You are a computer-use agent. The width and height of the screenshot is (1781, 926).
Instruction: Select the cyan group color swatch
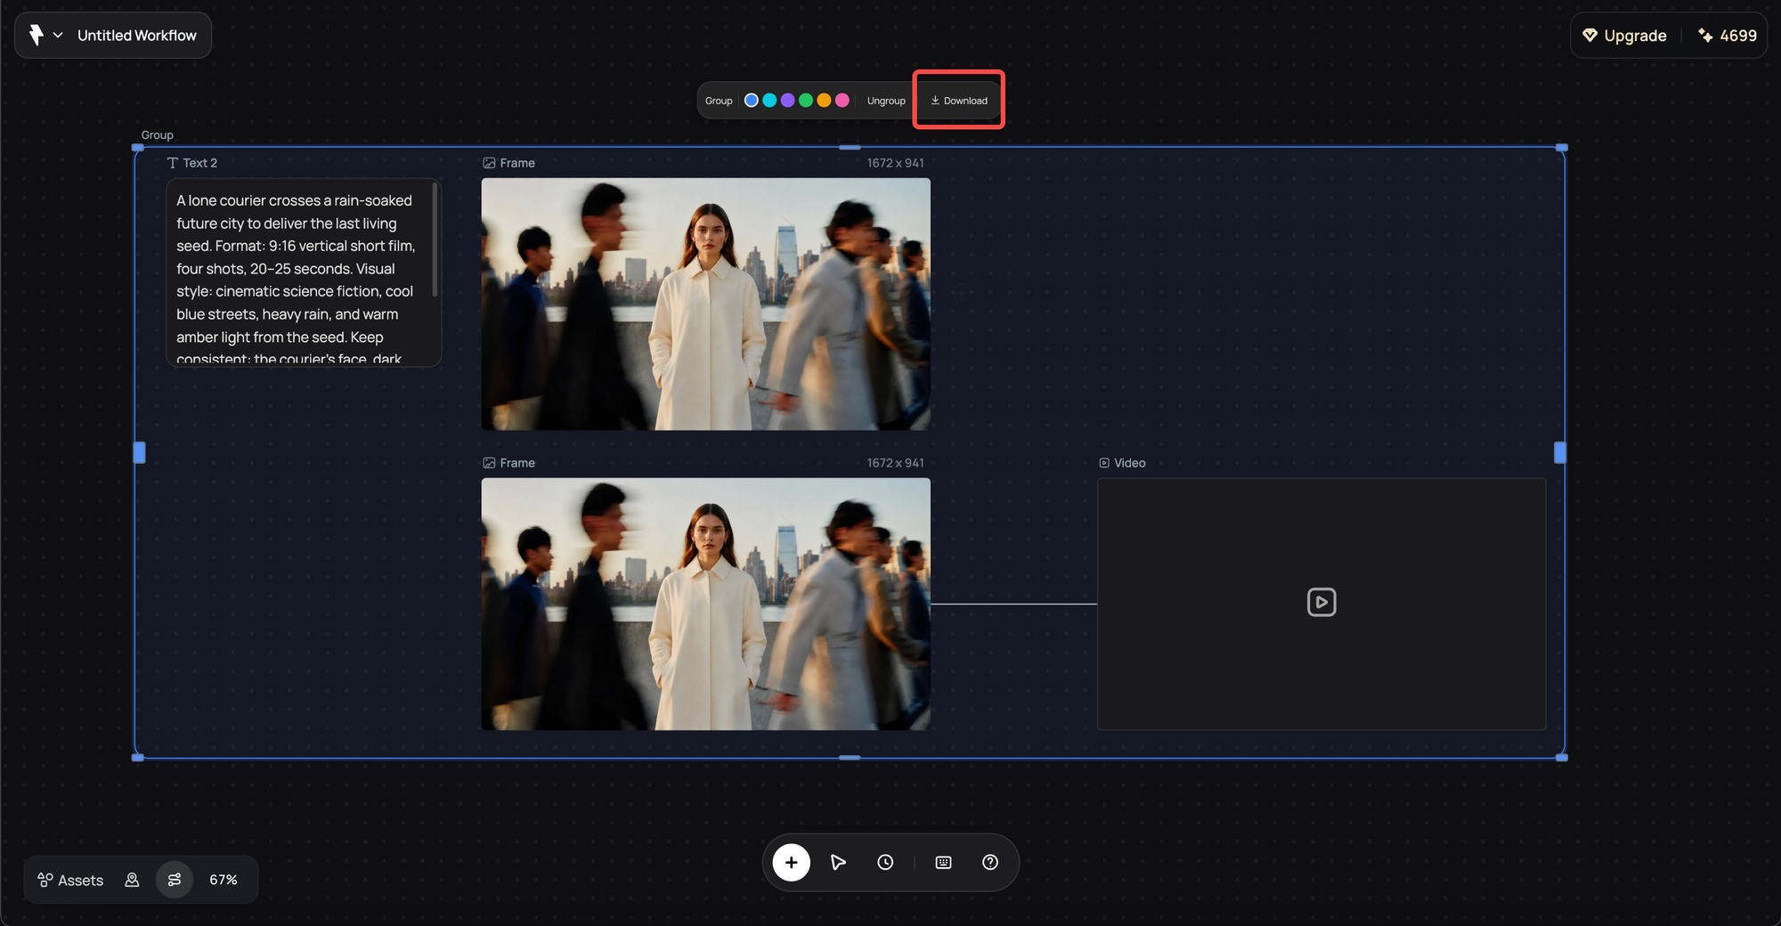coord(769,101)
